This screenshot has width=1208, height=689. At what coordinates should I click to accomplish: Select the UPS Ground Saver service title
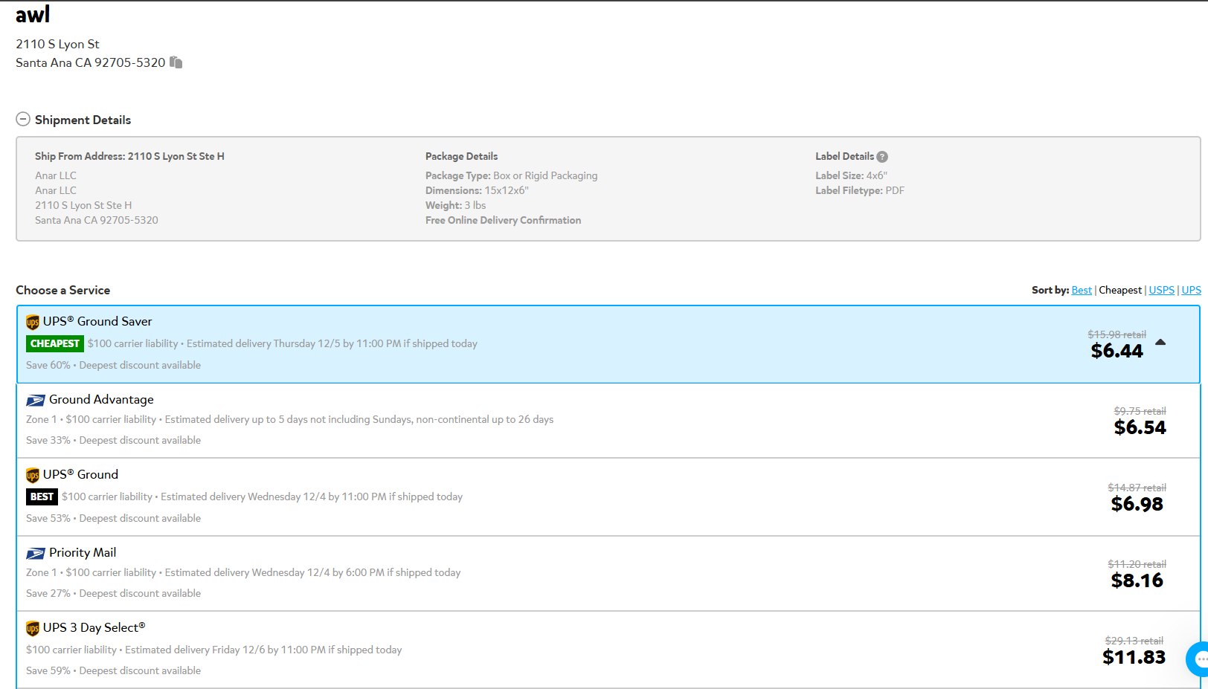pos(97,321)
